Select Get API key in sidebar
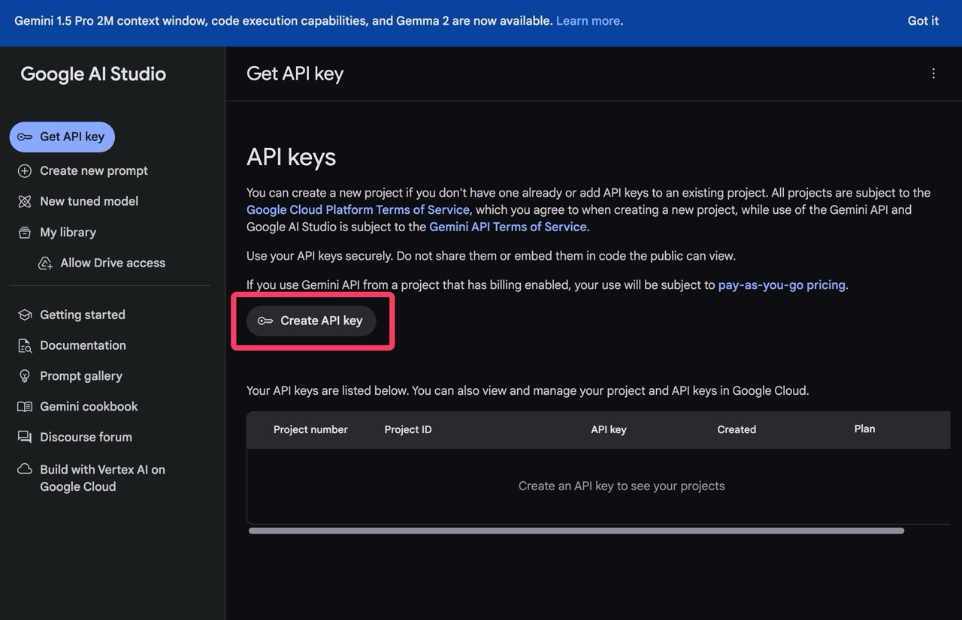The image size is (962, 620). [x=62, y=137]
